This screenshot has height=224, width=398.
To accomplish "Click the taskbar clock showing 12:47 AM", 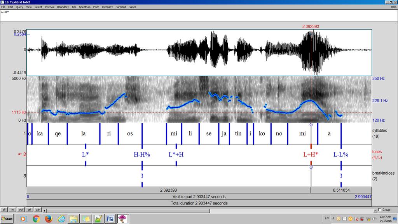I will 386,219.
